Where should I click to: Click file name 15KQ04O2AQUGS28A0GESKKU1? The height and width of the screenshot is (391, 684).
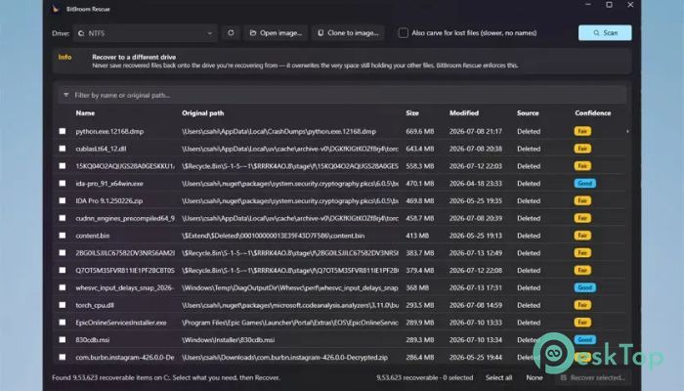pyautogui.click(x=125, y=166)
